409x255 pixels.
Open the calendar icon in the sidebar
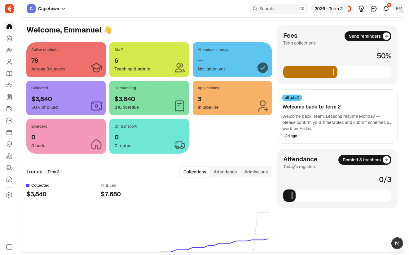click(x=9, y=132)
